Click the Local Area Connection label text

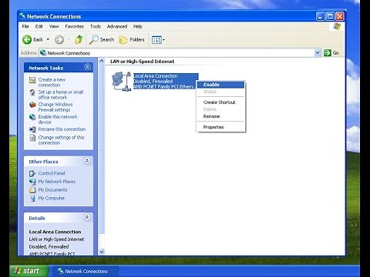point(155,76)
